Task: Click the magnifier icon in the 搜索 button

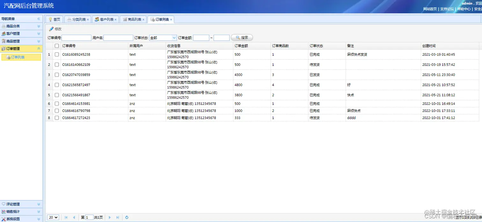Action: [237, 38]
